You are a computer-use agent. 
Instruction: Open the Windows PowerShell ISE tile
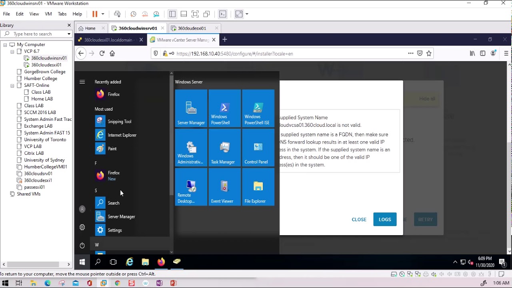[258, 108]
